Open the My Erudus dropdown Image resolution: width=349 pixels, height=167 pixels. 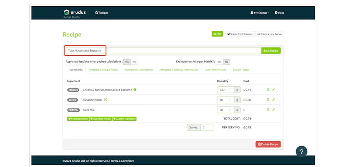pos(259,13)
